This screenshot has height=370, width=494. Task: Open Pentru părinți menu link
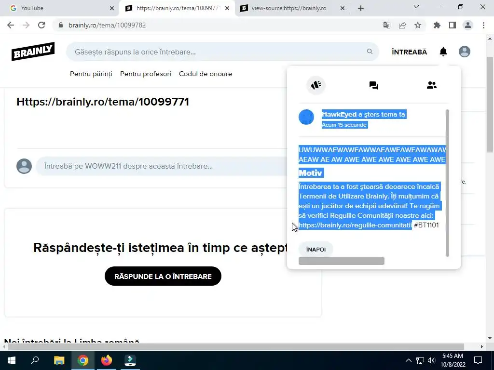(x=91, y=74)
